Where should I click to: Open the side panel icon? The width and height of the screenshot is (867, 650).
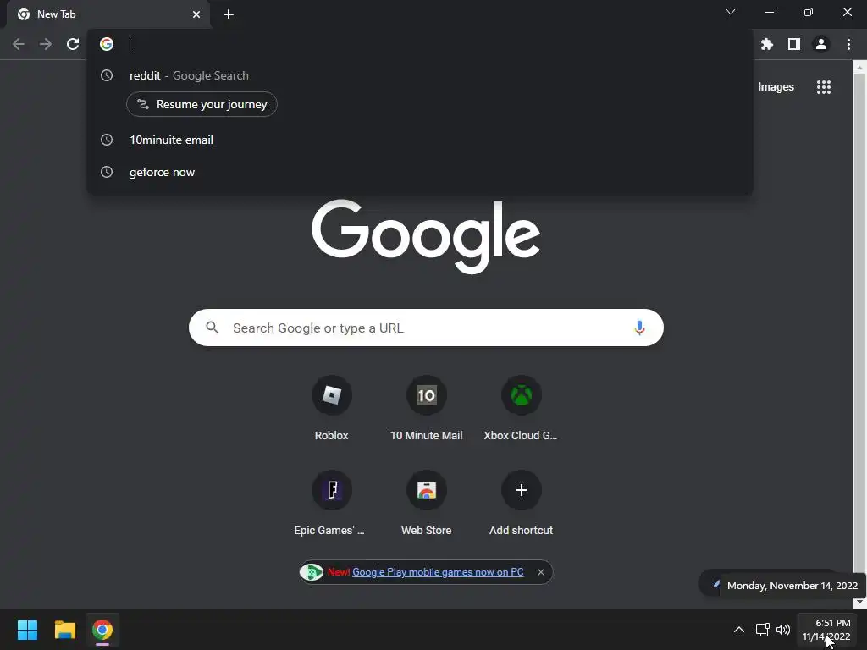794,44
